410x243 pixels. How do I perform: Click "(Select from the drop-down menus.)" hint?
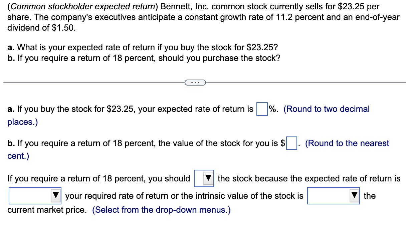tap(161, 210)
